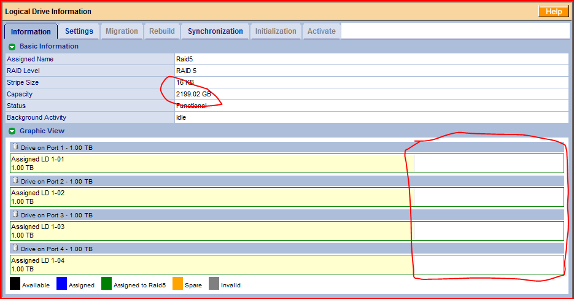Viewport: 574px width, 299px height.
Task: Click the green Assigned to Raid5 legend swatch
Action: 106,284
